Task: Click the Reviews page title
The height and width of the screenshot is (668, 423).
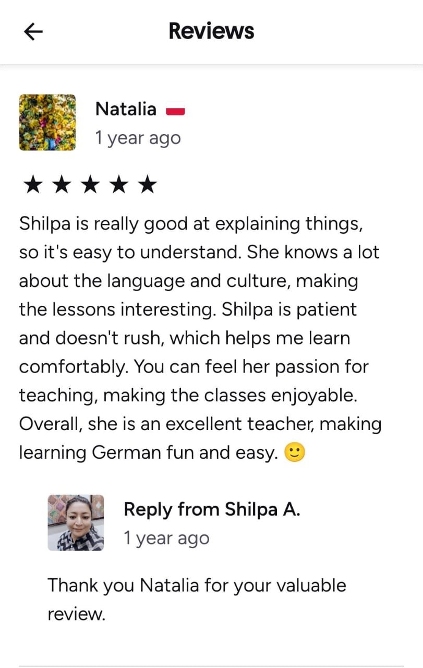Action: point(211,31)
